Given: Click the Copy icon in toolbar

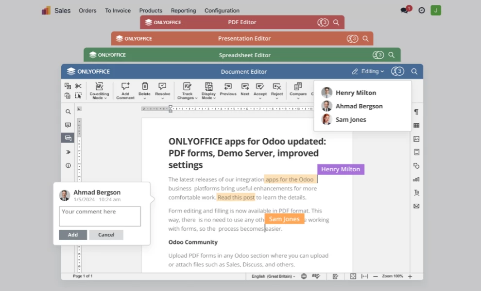Looking at the screenshot, I should pos(68,86).
